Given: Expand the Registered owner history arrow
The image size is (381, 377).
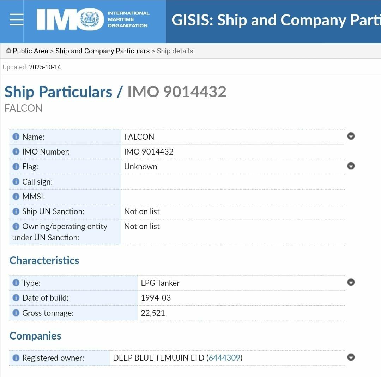Looking at the screenshot, I should coord(351,357).
